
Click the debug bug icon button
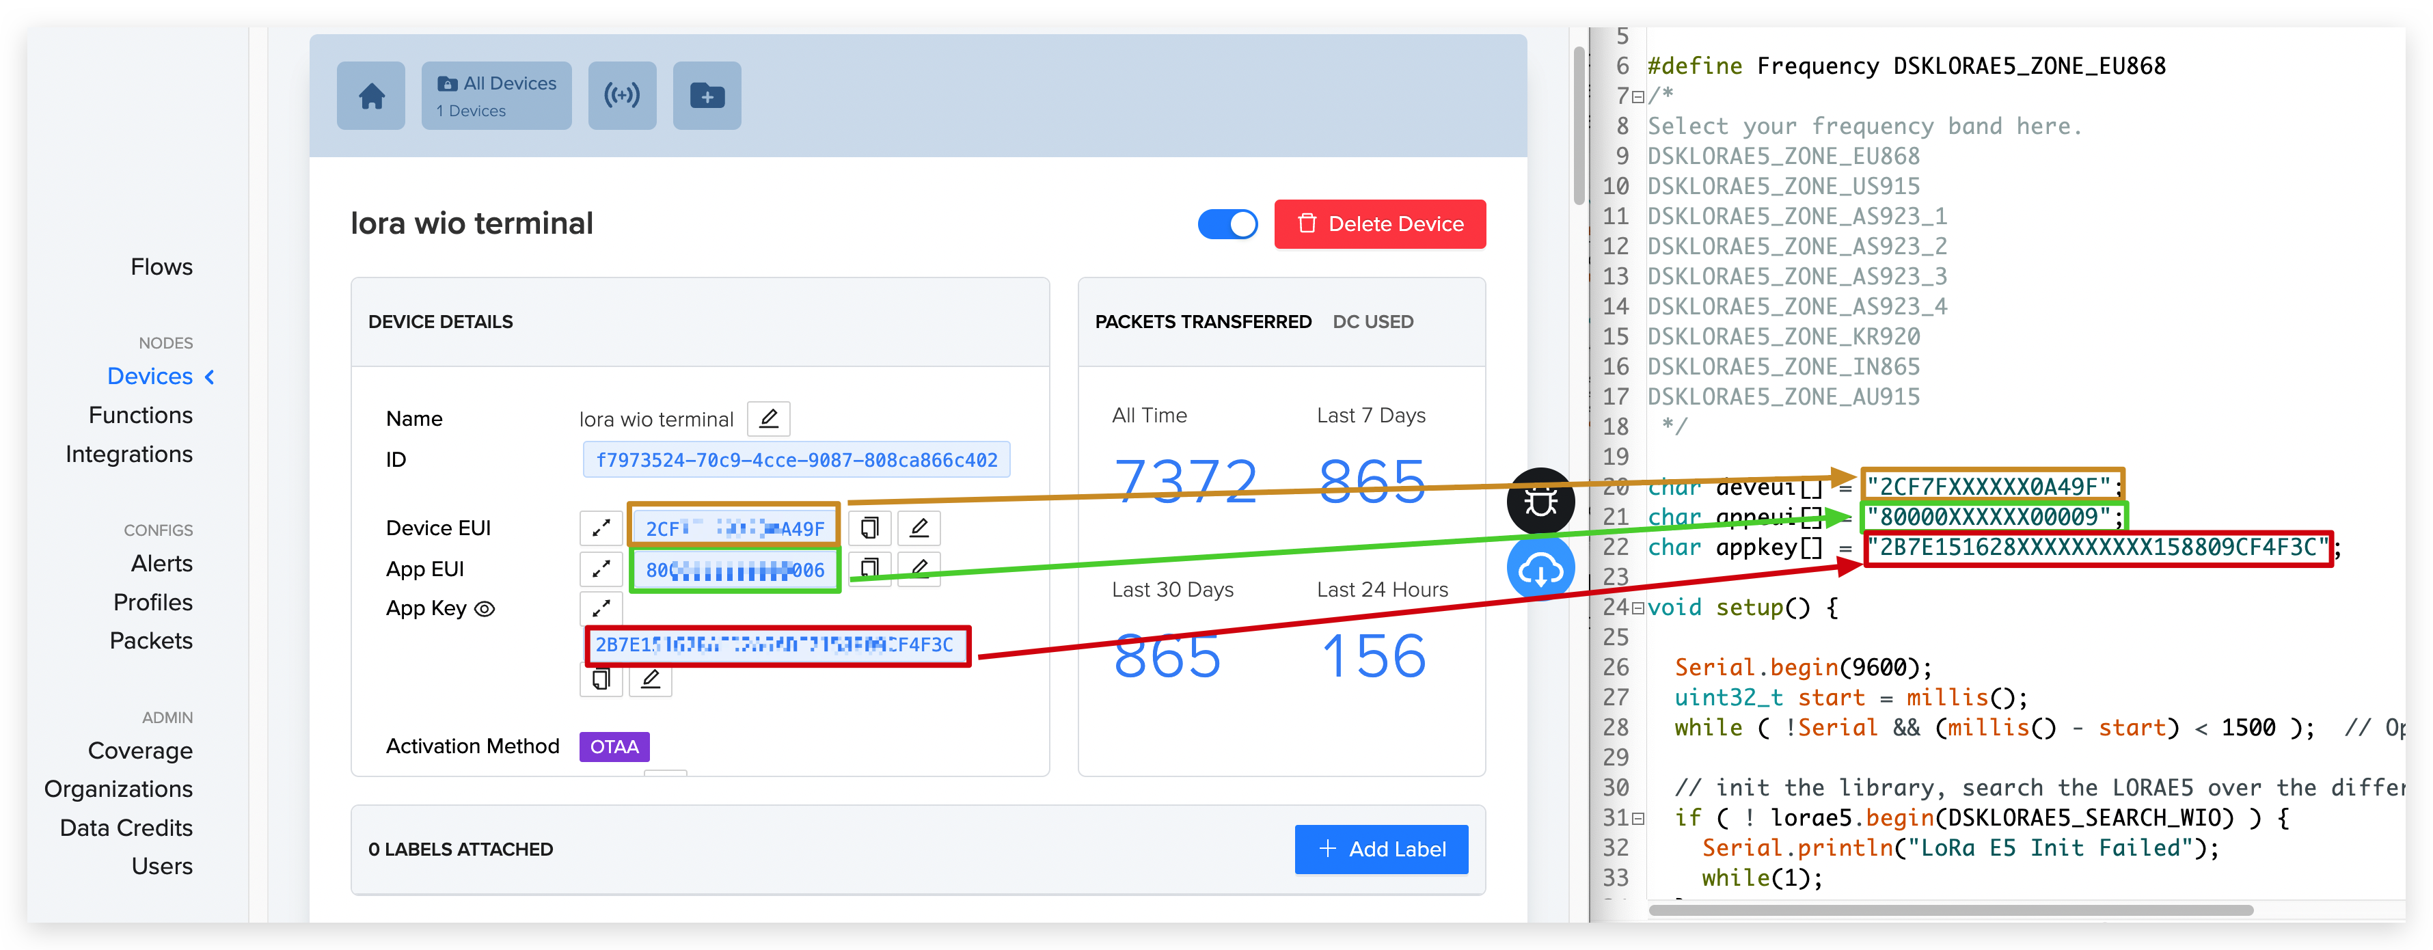point(1540,502)
